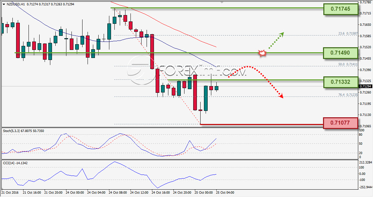Click the 25 Oct 04:00 time label
Image resolution: width=373 pixels, height=197 pixels.
225,193
